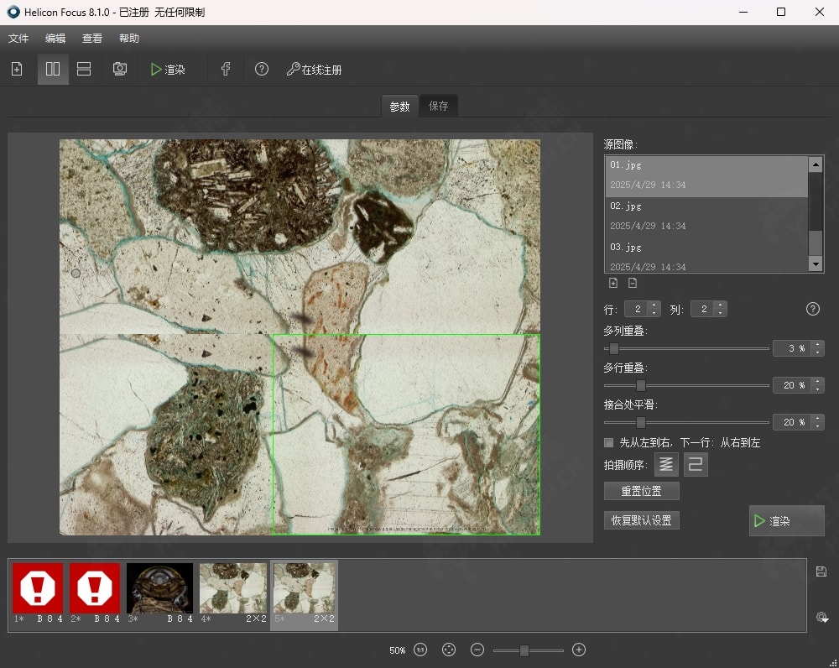Image resolution: width=839 pixels, height=668 pixels.
Task: Select the beetle image thumbnail in results
Action: (159, 587)
